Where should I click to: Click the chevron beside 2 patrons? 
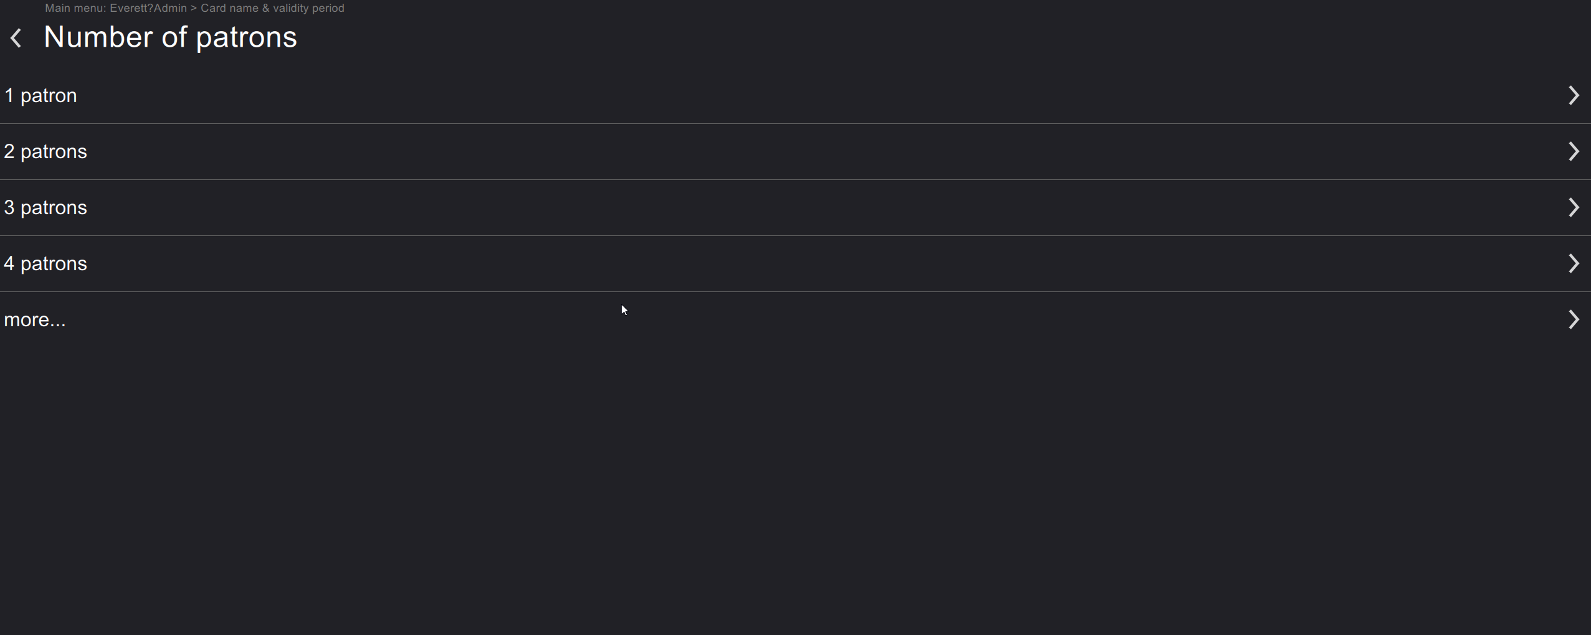1574,151
